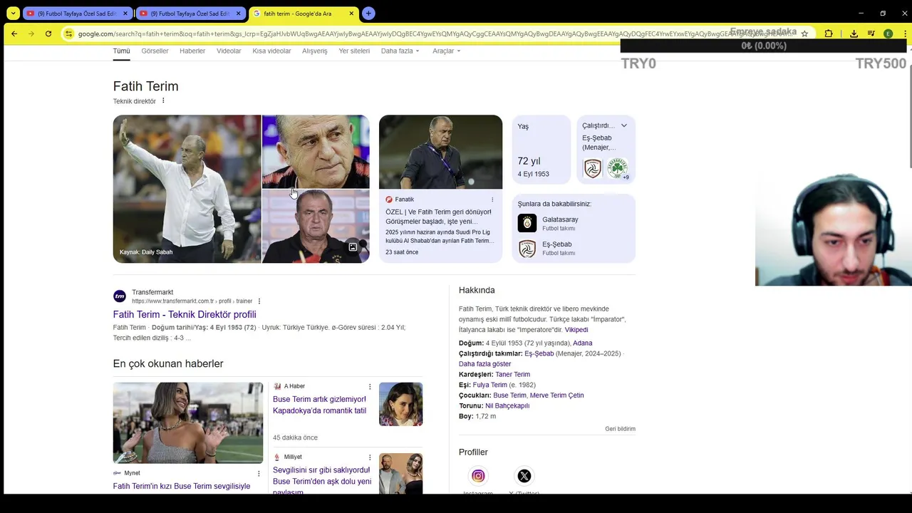Open the Kısa videolar tab
The width and height of the screenshot is (912, 513).
(x=271, y=51)
